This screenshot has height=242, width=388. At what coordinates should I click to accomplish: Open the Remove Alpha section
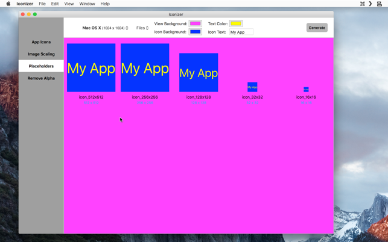tap(41, 78)
